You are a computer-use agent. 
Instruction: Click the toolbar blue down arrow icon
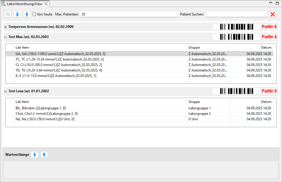tap(17, 14)
